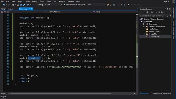Expand the Source.cpp tree item
Viewport: 176px width, 99px height.
(x=146, y=36)
